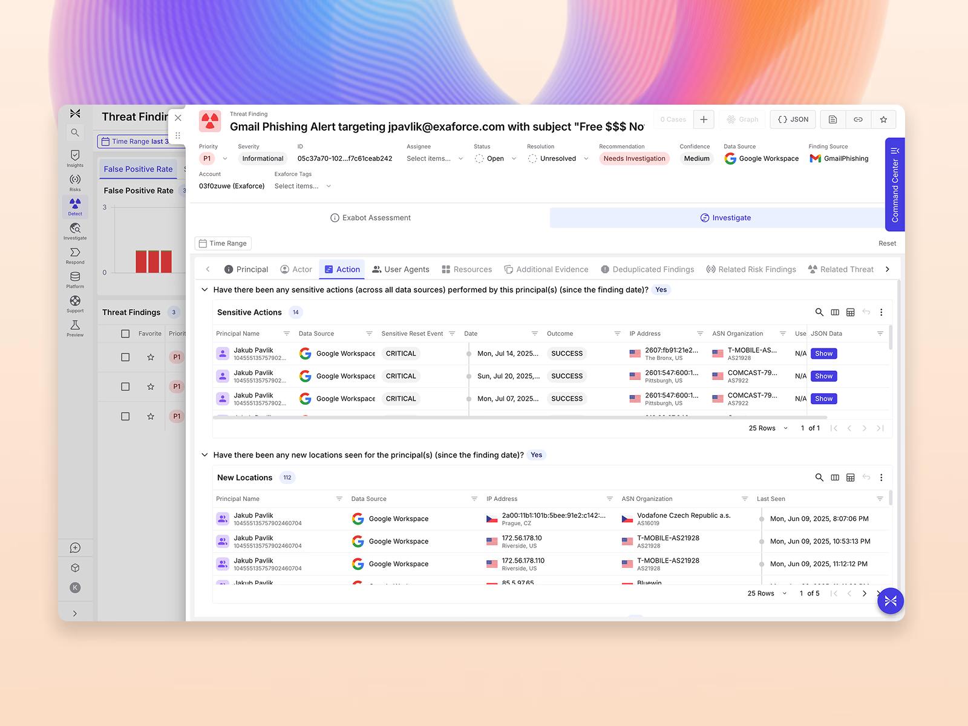Open column settings for New Locations
The height and width of the screenshot is (726, 968).
pyautogui.click(x=835, y=477)
